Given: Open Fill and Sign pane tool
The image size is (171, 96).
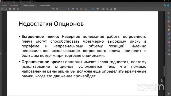Looking at the screenshot, I should pos(169,50).
